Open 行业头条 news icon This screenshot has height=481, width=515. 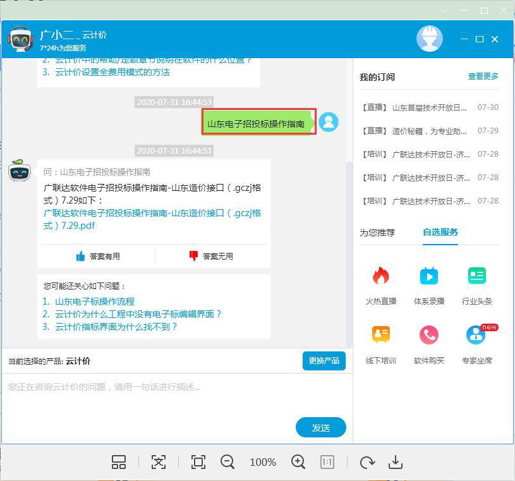point(476,276)
